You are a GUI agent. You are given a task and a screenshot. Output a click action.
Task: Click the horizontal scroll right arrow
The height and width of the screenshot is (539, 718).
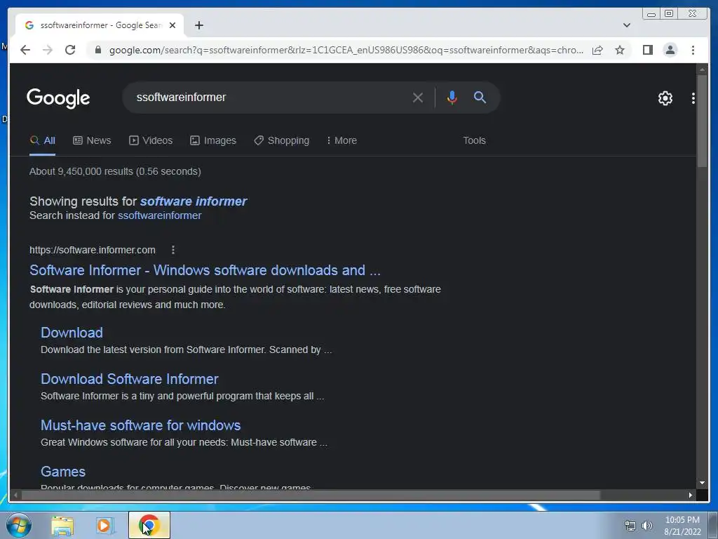[691, 495]
